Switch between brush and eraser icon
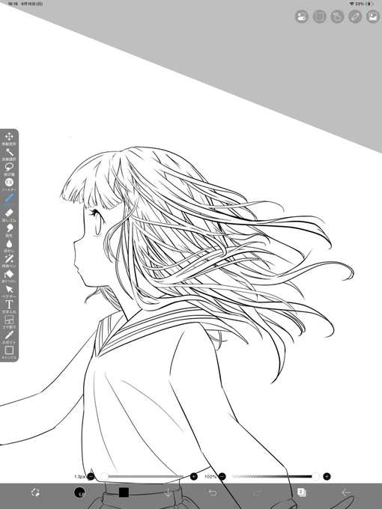 tap(35, 493)
